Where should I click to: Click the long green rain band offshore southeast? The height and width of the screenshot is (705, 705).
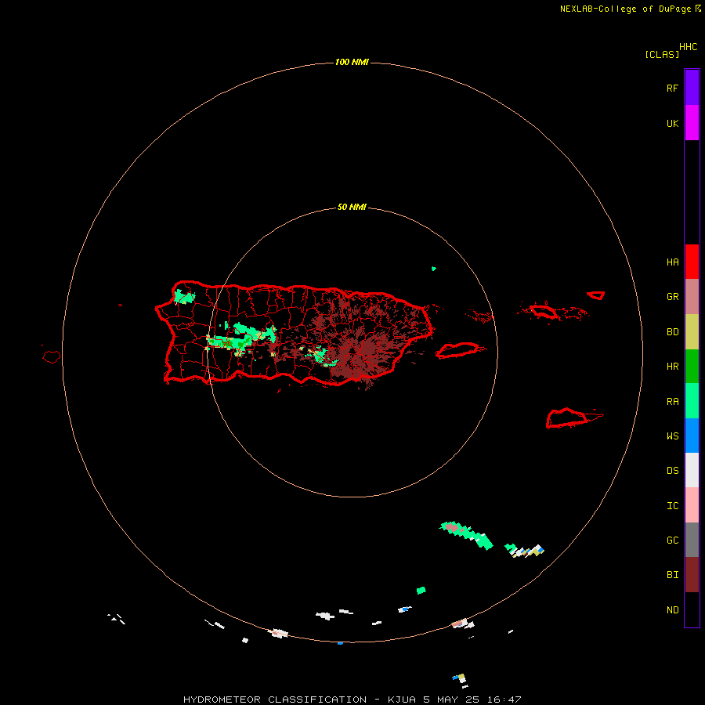pyautogui.click(x=466, y=535)
